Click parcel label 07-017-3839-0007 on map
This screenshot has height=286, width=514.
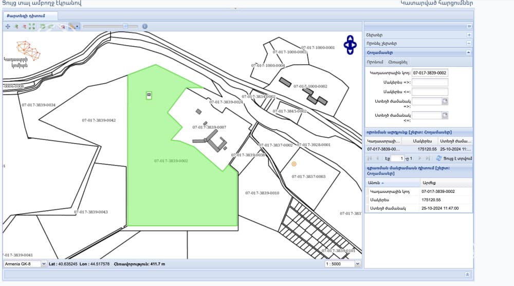click(209, 127)
